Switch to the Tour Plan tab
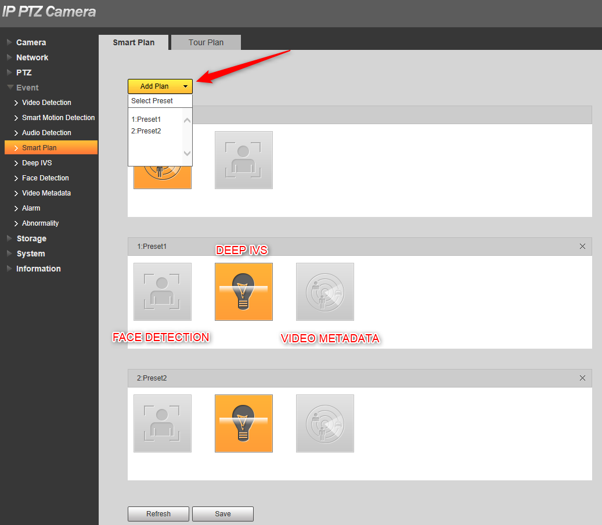Image resolution: width=602 pixels, height=525 pixels. click(206, 42)
